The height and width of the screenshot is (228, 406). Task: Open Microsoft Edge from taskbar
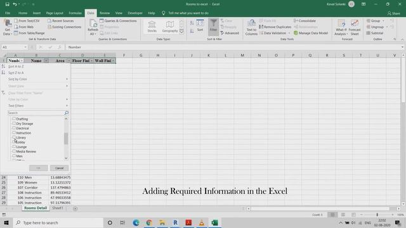136,222
